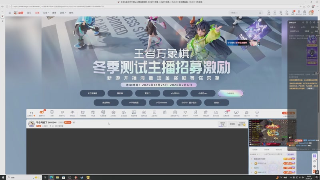The height and width of the screenshot is (180, 320).
Task: Click the share arrow beside follow button
Action: (74, 122)
